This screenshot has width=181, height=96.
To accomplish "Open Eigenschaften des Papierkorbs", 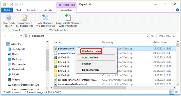I will coord(24,21).
